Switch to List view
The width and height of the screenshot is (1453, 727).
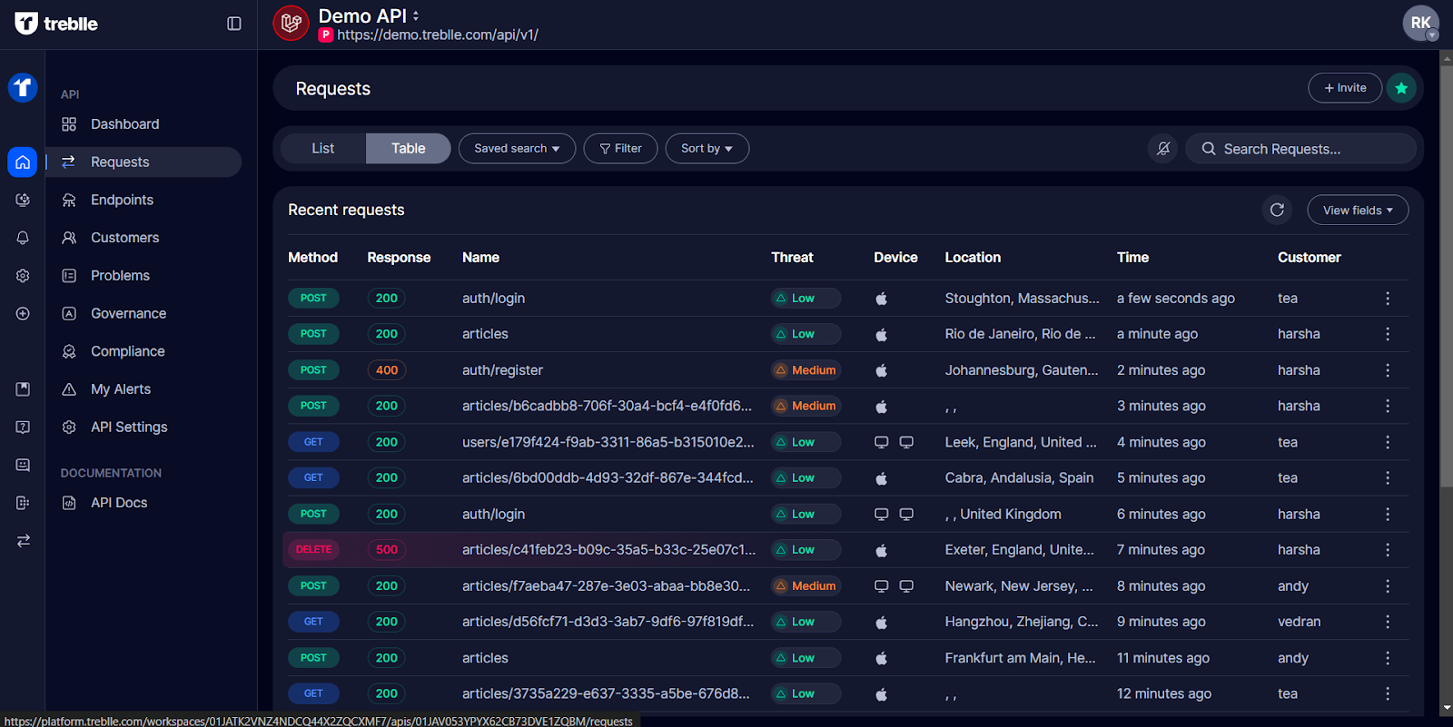pos(323,149)
